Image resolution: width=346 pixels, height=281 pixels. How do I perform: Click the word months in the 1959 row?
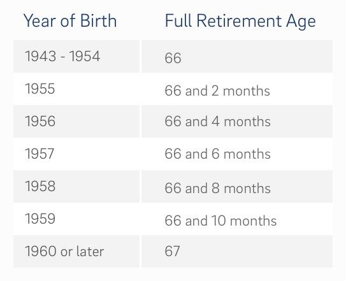click(x=253, y=220)
